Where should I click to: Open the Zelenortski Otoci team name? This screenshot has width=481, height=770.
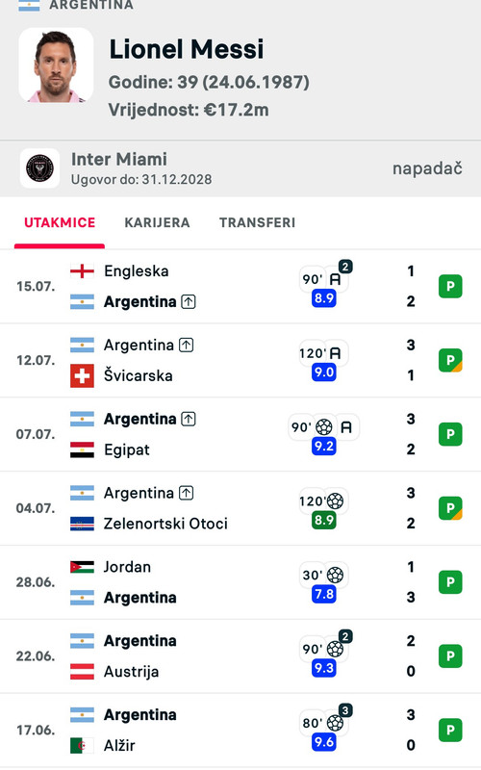point(165,524)
